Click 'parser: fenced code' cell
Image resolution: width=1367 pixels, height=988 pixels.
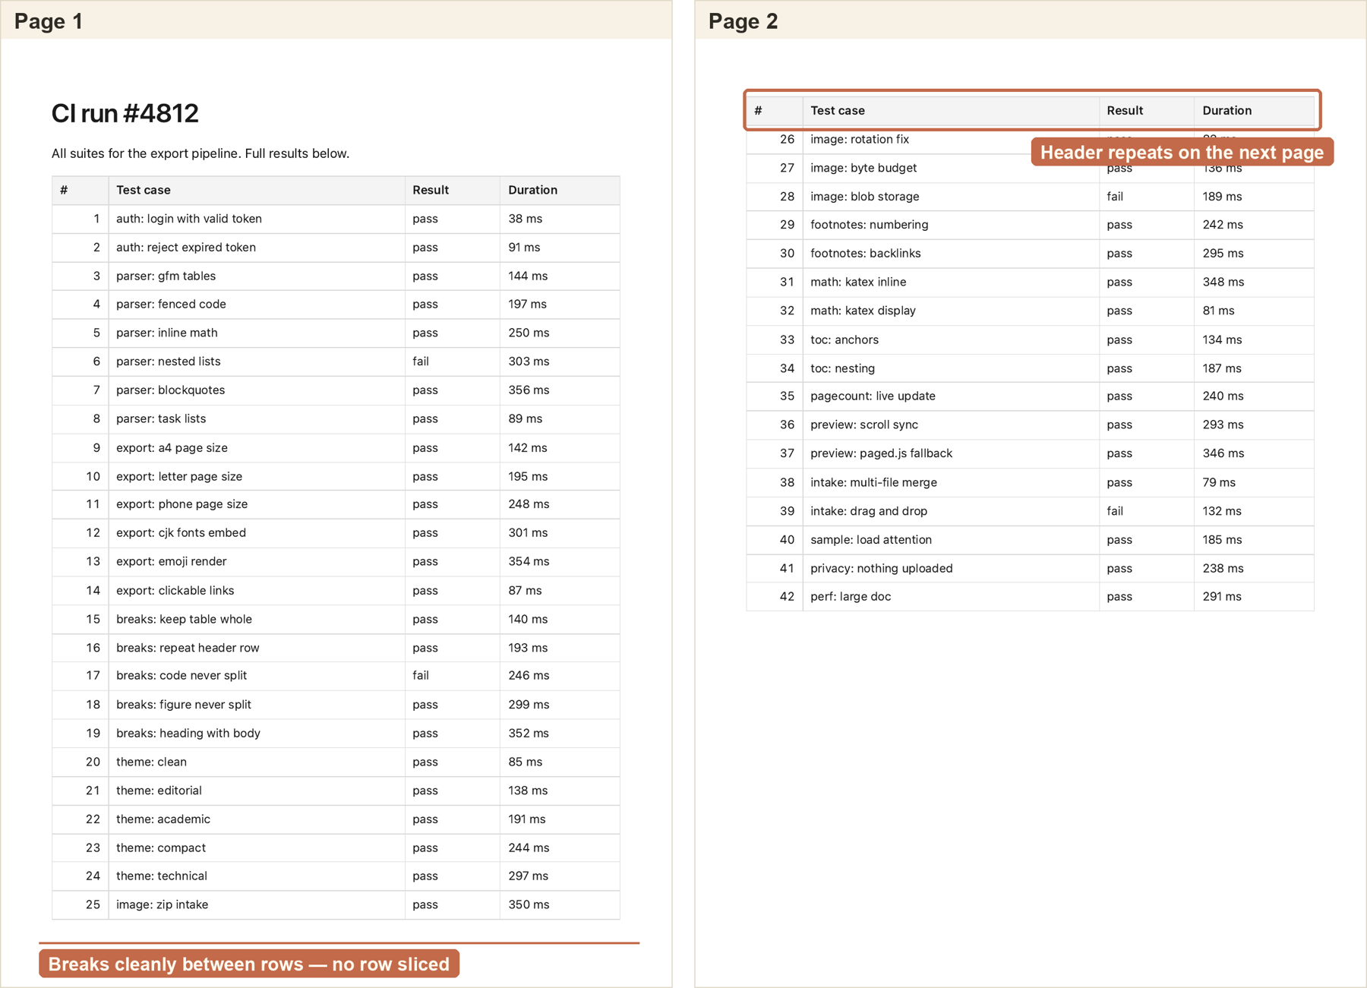point(257,305)
